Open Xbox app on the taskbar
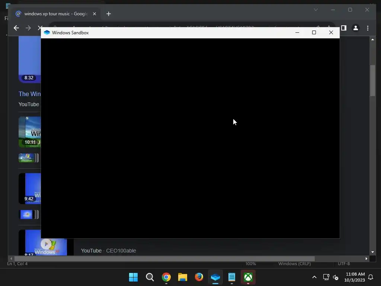This screenshot has width=381, height=286. tap(248, 277)
